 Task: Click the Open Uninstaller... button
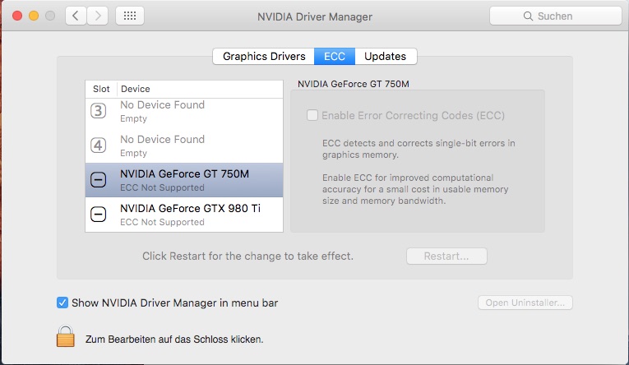[x=525, y=303]
